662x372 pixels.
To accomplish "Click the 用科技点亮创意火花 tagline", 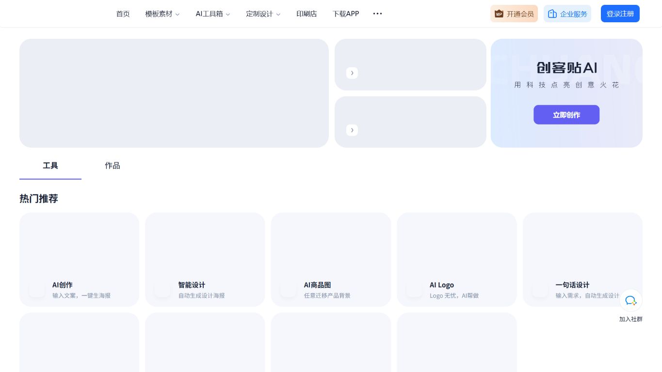I will [566, 85].
